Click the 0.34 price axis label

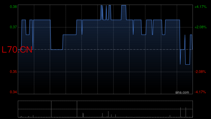(13, 92)
